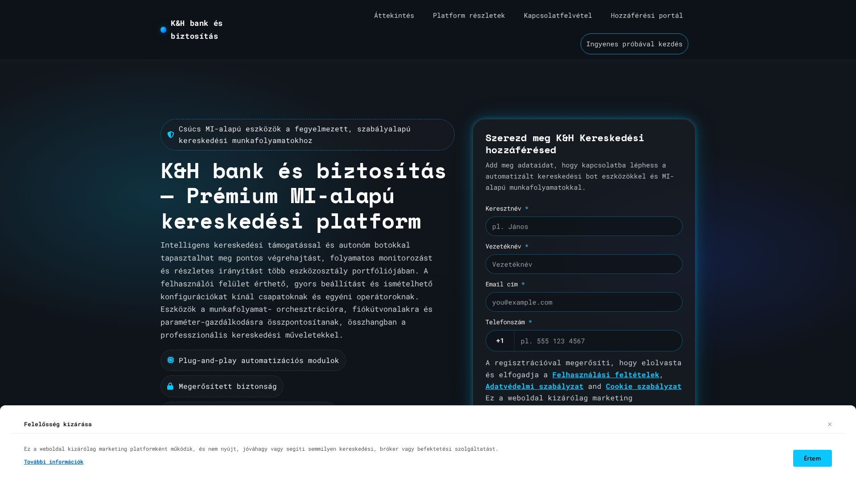Click the main heading Prémium MI-alapú kereskedési platform

tap(304, 196)
